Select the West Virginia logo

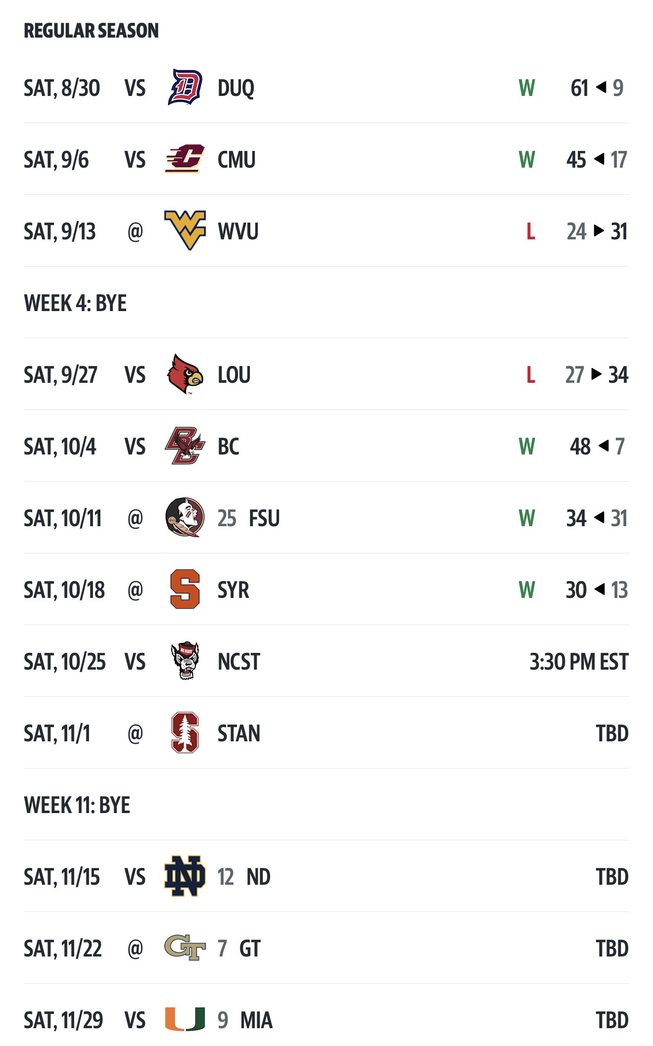[x=185, y=230]
